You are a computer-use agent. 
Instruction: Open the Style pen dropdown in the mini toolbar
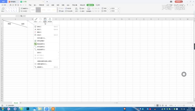[x=36, y=20]
